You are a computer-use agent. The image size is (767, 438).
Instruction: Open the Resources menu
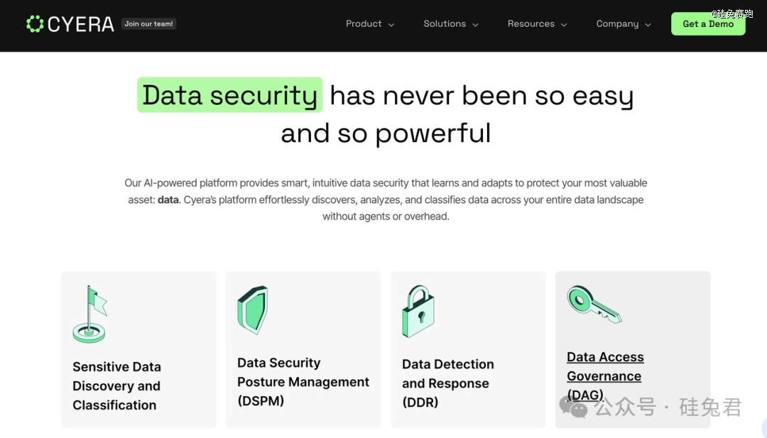pos(531,24)
